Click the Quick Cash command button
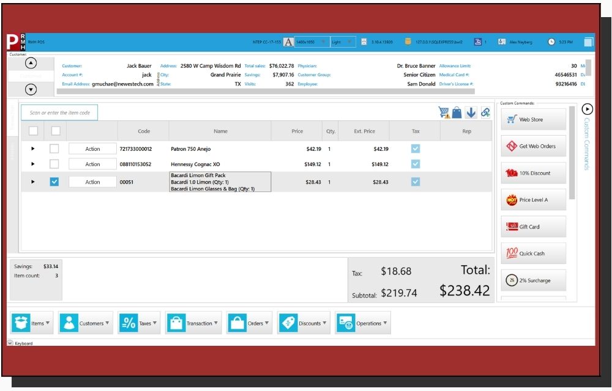This screenshot has height=391, width=612. [533, 253]
